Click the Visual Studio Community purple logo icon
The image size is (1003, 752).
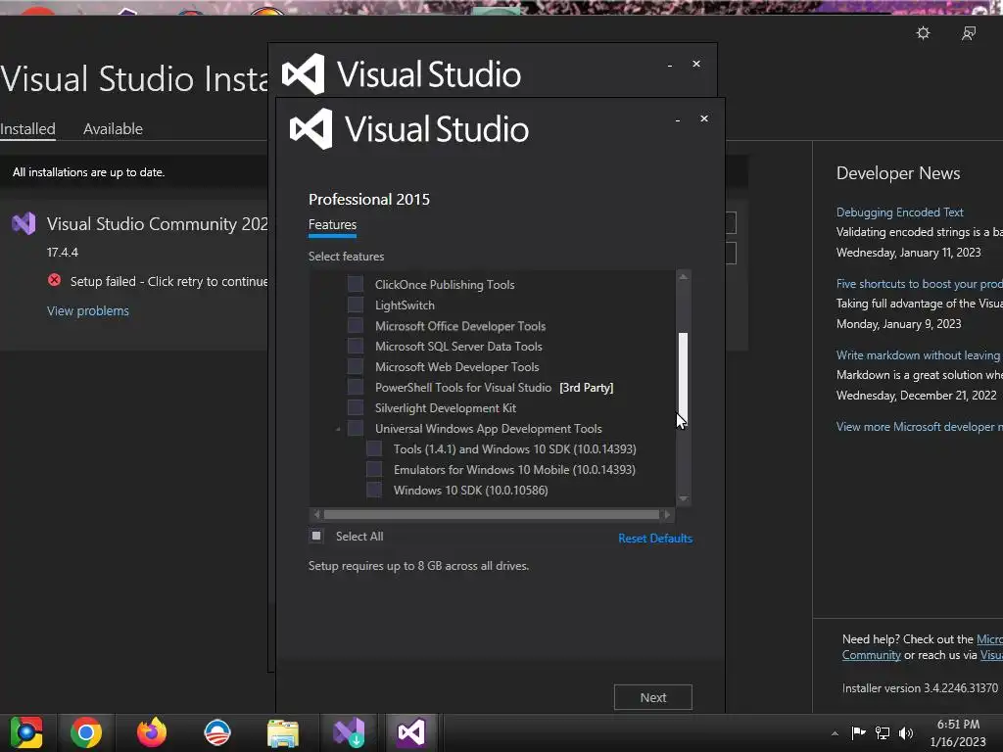click(24, 223)
